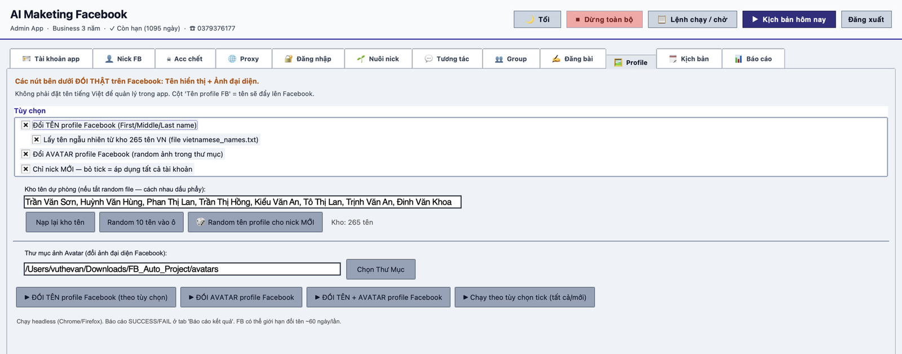Run Kịch bản hôm nay play button
This screenshot has width=902, height=354.
pos(789,19)
